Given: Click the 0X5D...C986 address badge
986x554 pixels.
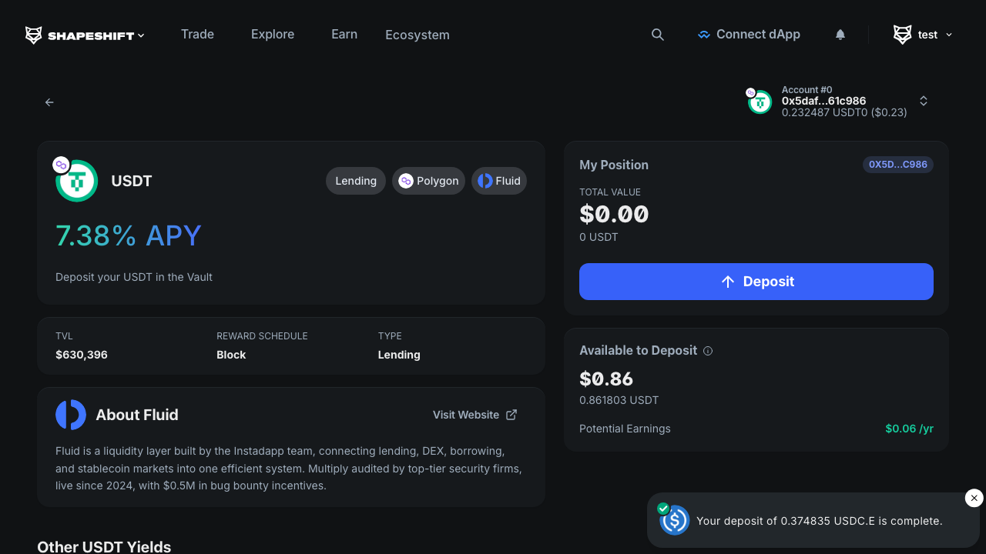Looking at the screenshot, I should pyautogui.click(x=898, y=164).
